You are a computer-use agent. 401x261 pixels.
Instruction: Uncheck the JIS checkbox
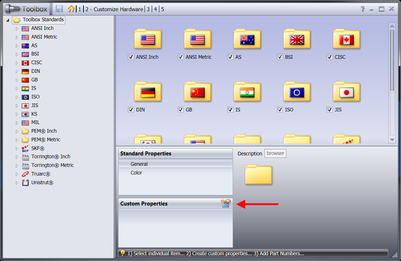click(329, 110)
